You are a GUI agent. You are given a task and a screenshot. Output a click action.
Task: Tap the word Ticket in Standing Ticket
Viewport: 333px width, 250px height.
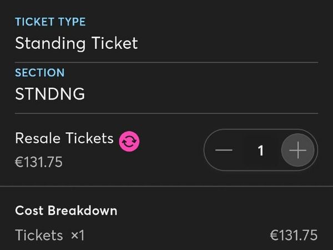pos(115,43)
